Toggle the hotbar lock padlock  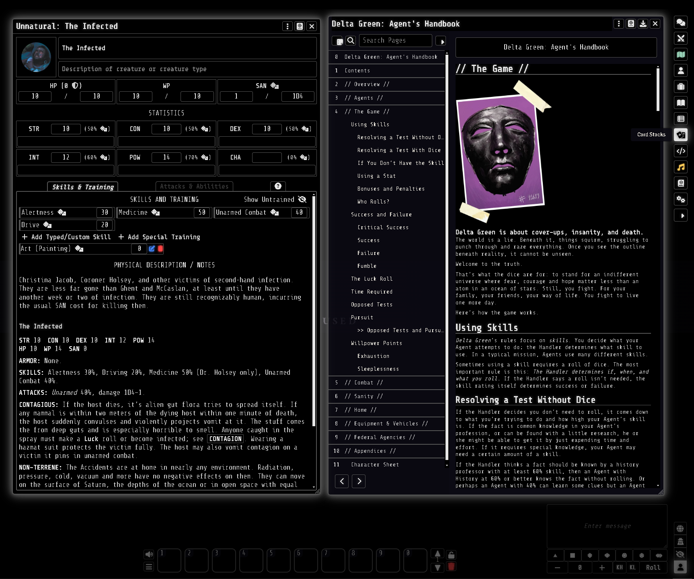pyautogui.click(x=451, y=555)
